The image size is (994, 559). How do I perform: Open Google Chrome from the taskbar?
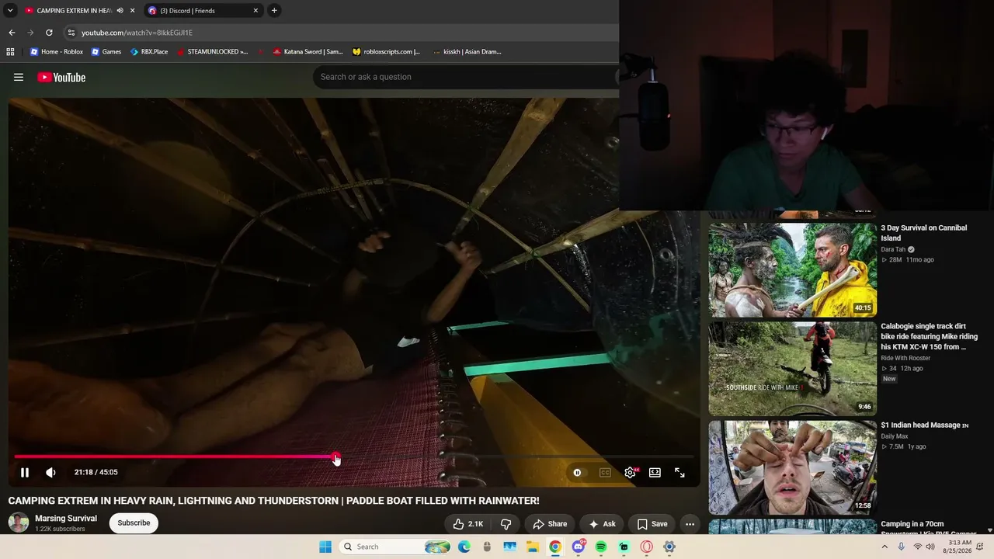[555, 547]
